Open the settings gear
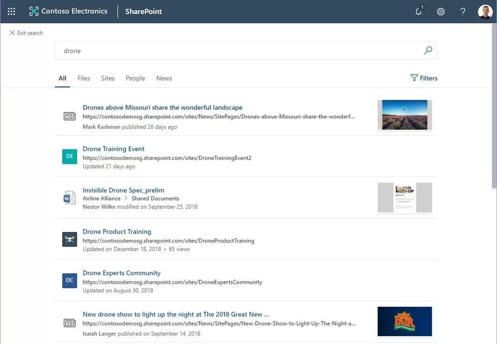The width and height of the screenshot is (497, 344). (x=441, y=11)
